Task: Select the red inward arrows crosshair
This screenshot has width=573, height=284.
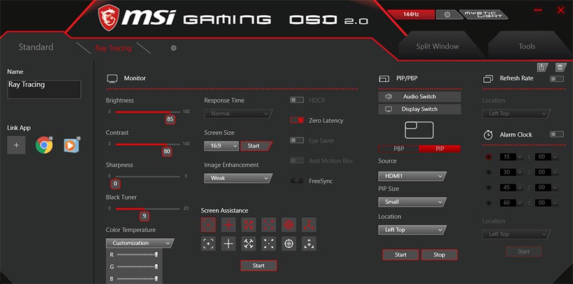Action: coord(248,225)
